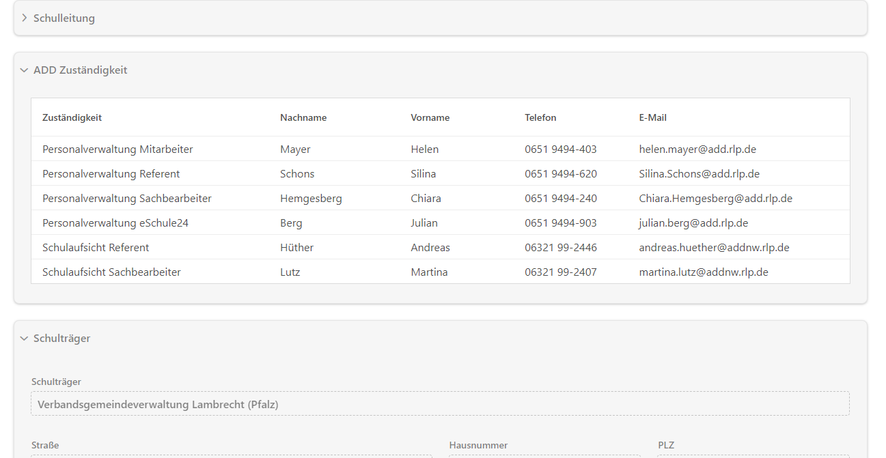Expand the Schulleitung section
Image resolution: width=886 pixels, height=458 pixels.
[64, 18]
